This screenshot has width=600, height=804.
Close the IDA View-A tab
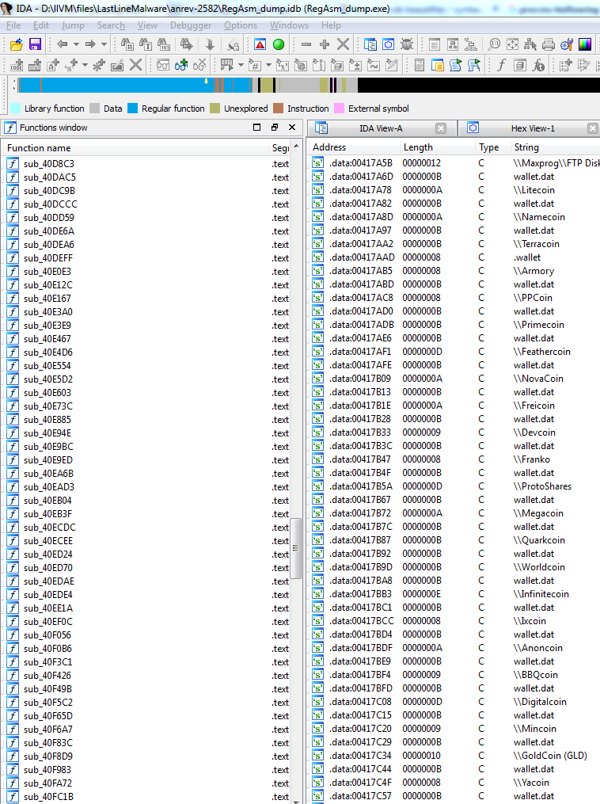[441, 128]
